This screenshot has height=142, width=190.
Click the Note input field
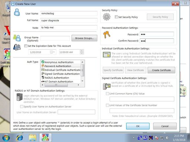(x=69, y=27)
